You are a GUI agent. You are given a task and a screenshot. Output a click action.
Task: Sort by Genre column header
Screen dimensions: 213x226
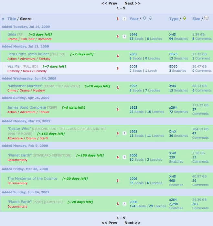(x=26, y=19)
